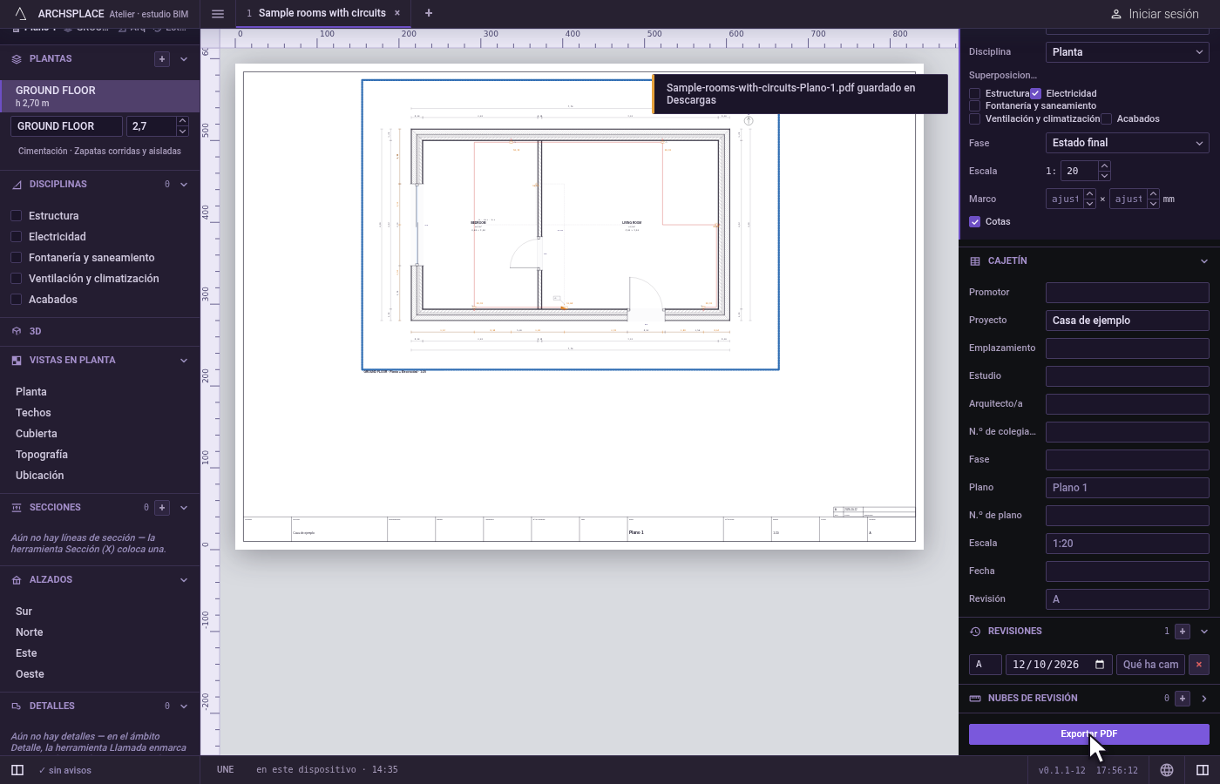Viewport: 1220px width, 784px height.
Task: Open the hamburger menu icon
Action: tap(218, 14)
